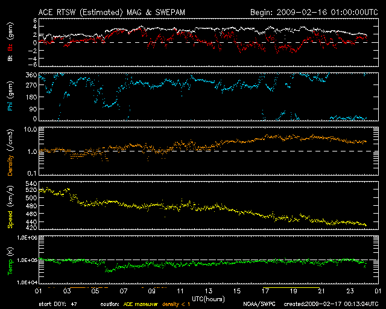Click the start DOY: 47 text
386x309 pixels.
57,304
